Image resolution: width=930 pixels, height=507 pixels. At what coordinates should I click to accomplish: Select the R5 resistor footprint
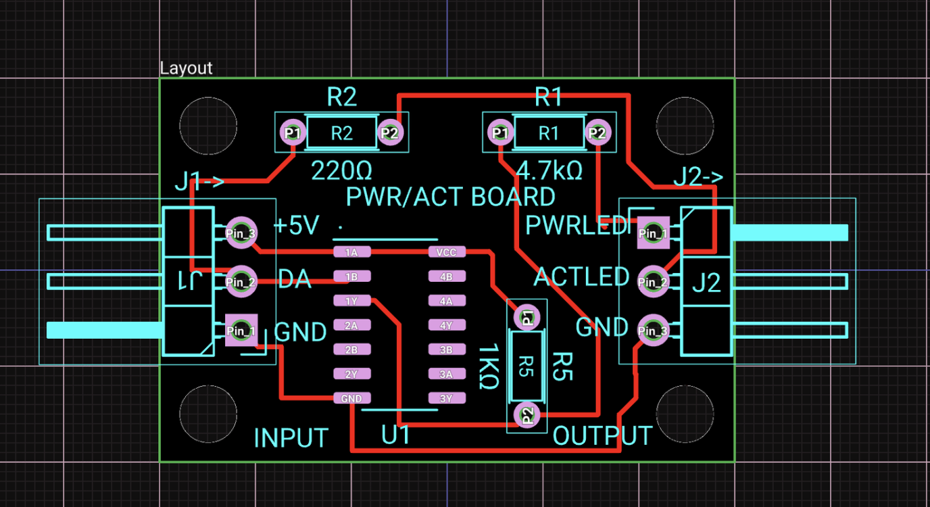(x=527, y=365)
